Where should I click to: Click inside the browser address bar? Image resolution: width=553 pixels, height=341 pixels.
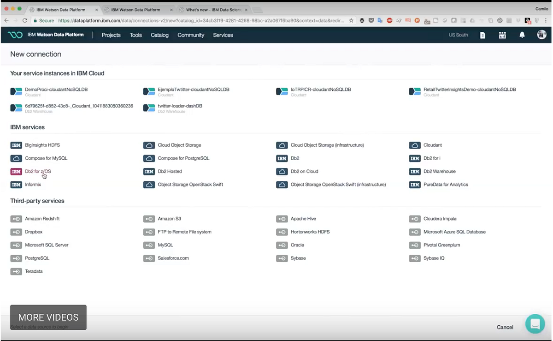pos(184,21)
